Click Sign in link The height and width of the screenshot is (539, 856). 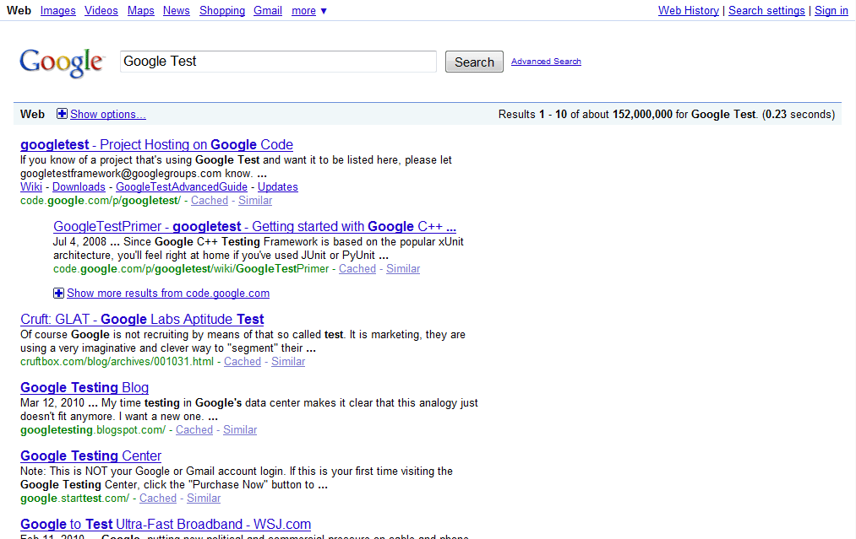831,11
